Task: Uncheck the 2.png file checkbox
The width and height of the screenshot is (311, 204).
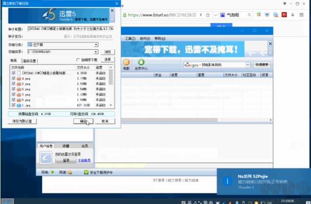Action: pos(14,84)
